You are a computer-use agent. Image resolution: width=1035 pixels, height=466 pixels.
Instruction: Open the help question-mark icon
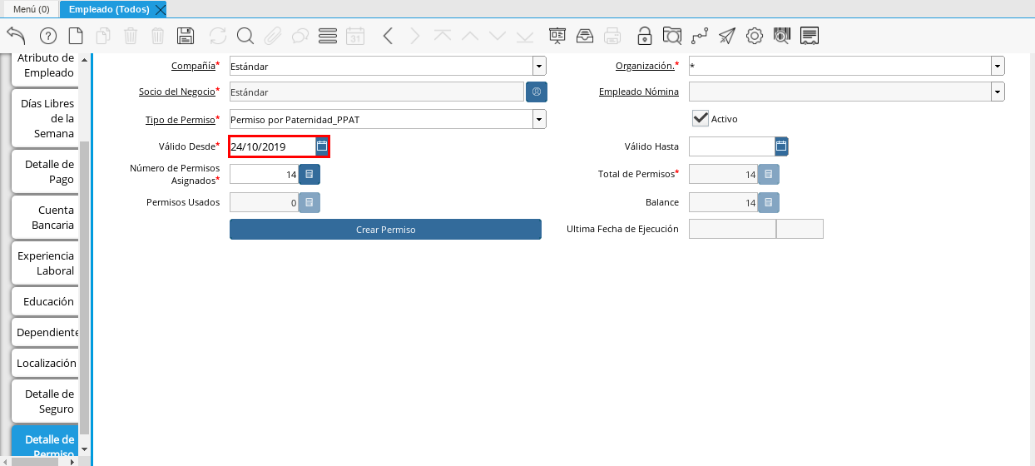click(x=47, y=36)
